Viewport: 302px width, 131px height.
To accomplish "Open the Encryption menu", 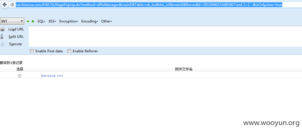I will click(x=68, y=21).
